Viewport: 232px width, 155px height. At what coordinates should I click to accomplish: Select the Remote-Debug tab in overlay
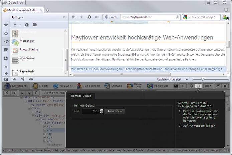tap(81, 96)
